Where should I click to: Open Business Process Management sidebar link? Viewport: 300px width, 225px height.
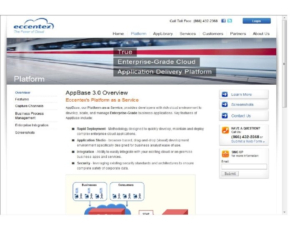coord(29,115)
